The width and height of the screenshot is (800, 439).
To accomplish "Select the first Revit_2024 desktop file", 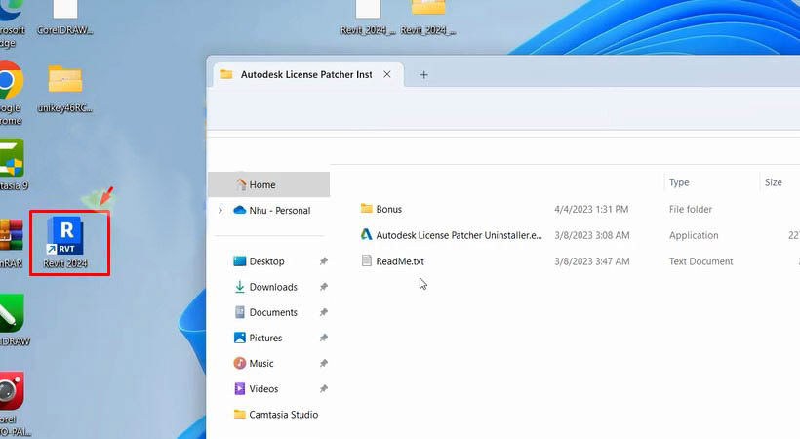I will 368,8.
